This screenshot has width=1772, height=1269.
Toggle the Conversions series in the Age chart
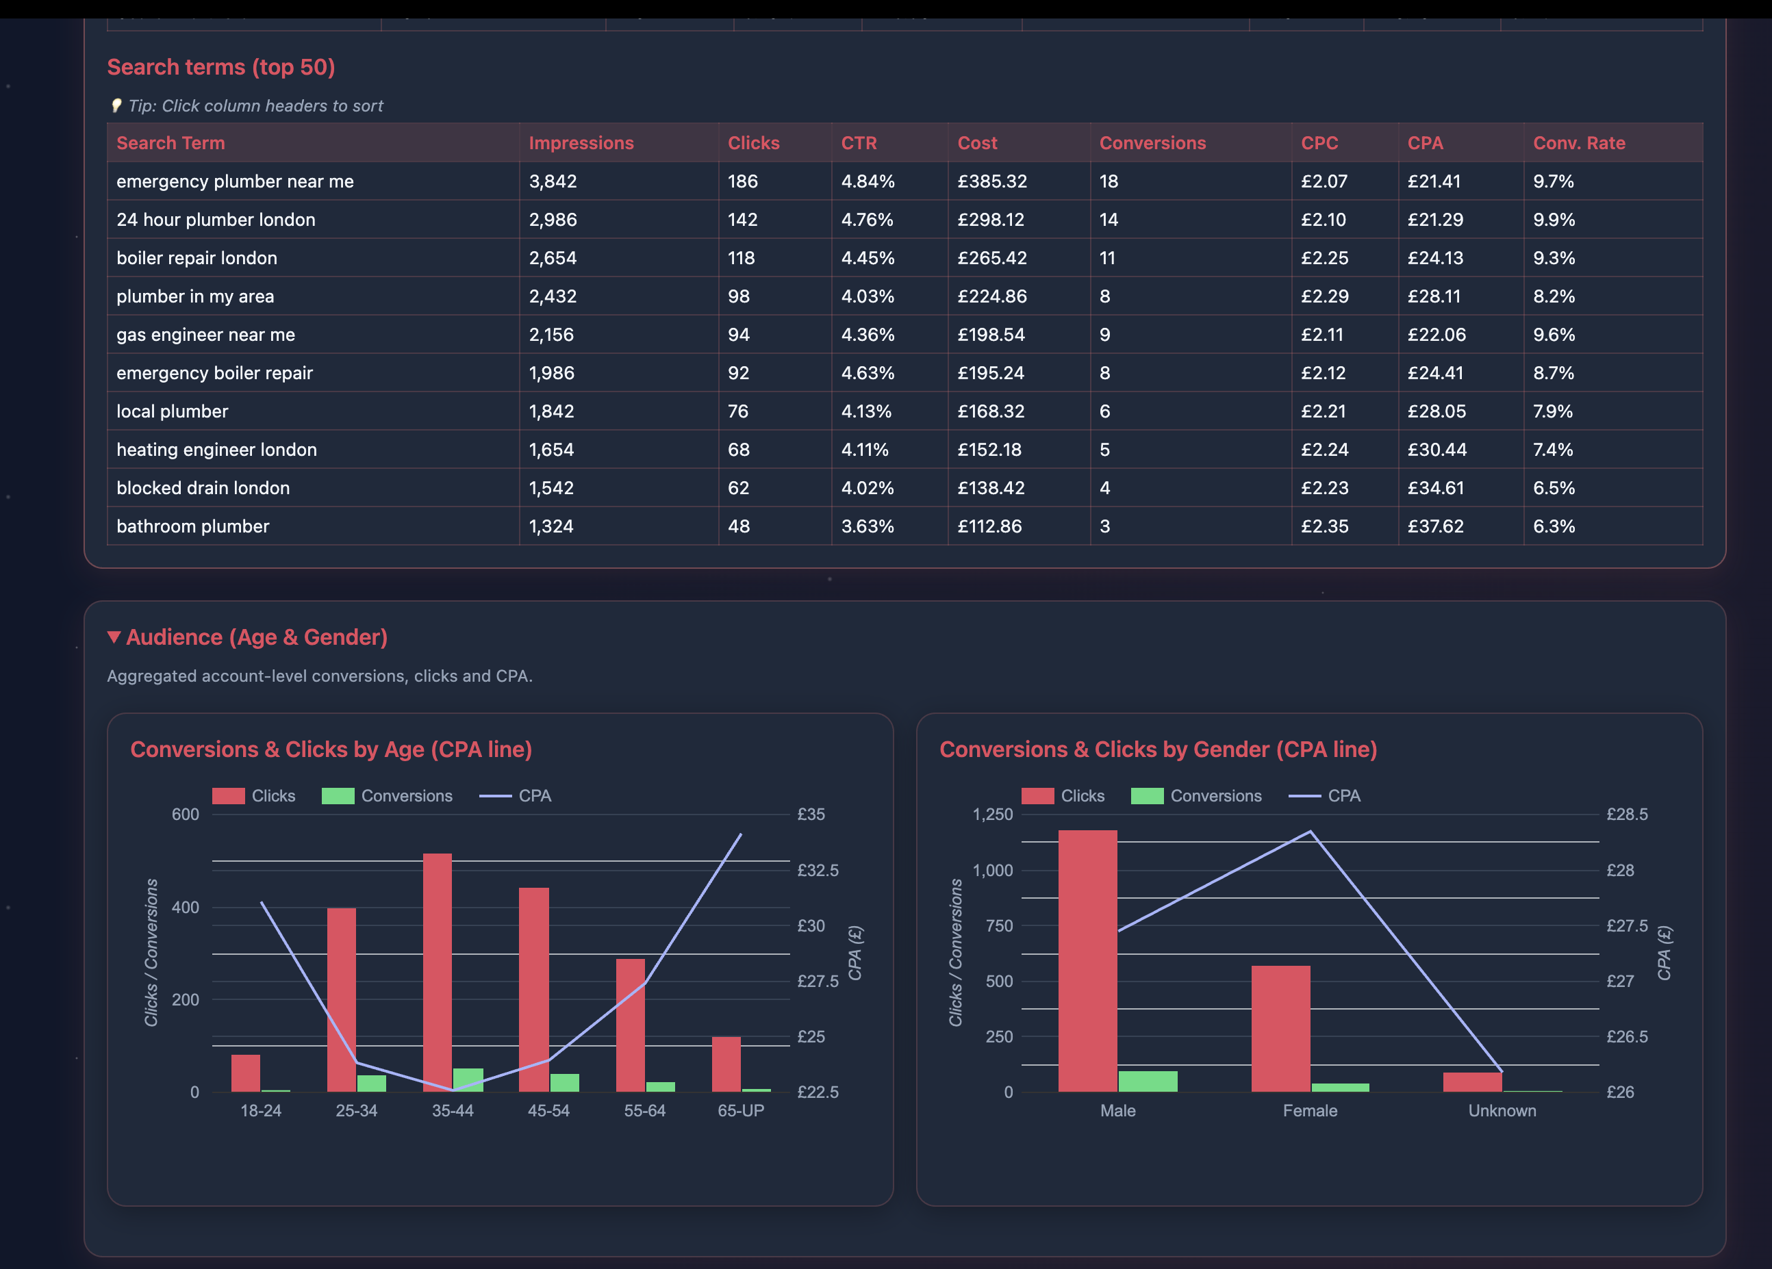(x=388, y=796)
